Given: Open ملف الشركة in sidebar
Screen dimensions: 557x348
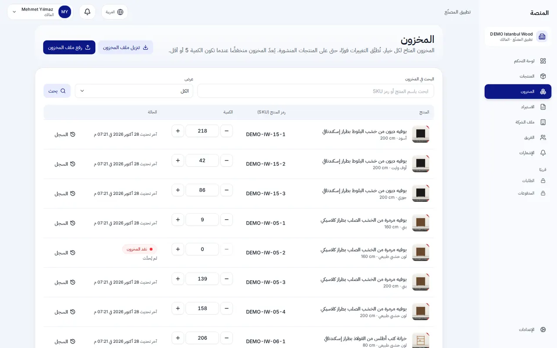Looking at the screenshot, I should click(x=518, y=122).
